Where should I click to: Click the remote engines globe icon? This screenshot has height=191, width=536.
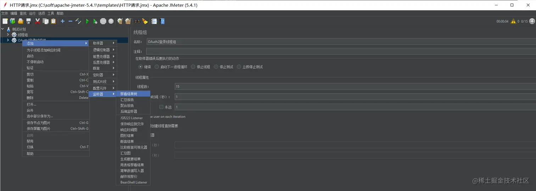pyautogui.click(x=532, y=21)
